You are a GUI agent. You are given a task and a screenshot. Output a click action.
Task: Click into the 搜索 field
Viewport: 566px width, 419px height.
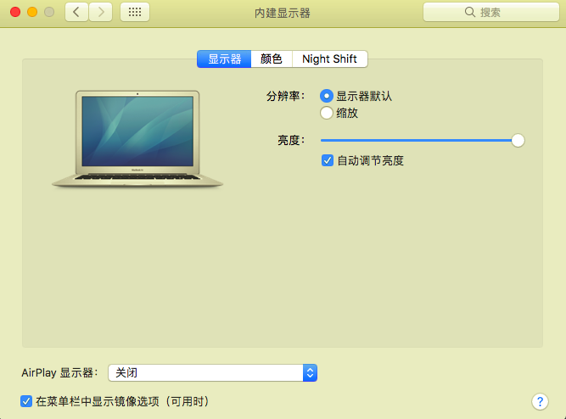coord(491,12)
